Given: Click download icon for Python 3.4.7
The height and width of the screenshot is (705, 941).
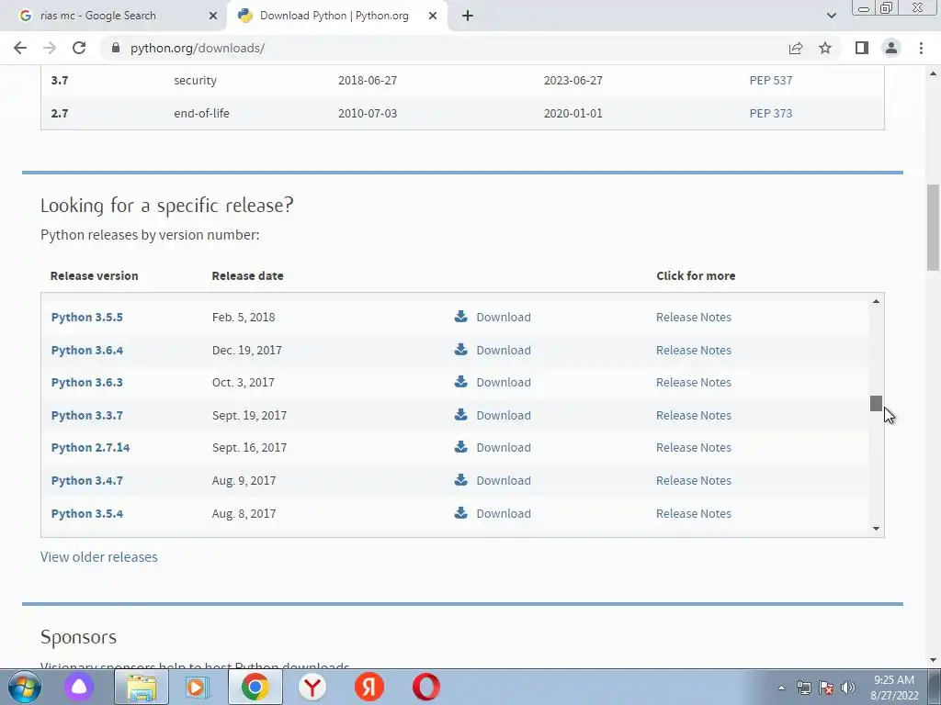Looking at the screenshot, I should point(461,480).
